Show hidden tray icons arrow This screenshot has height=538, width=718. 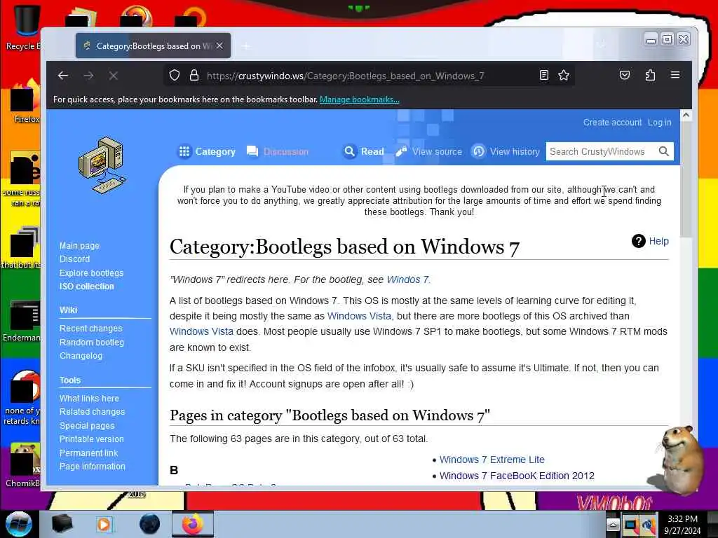(x=613, y=525)
